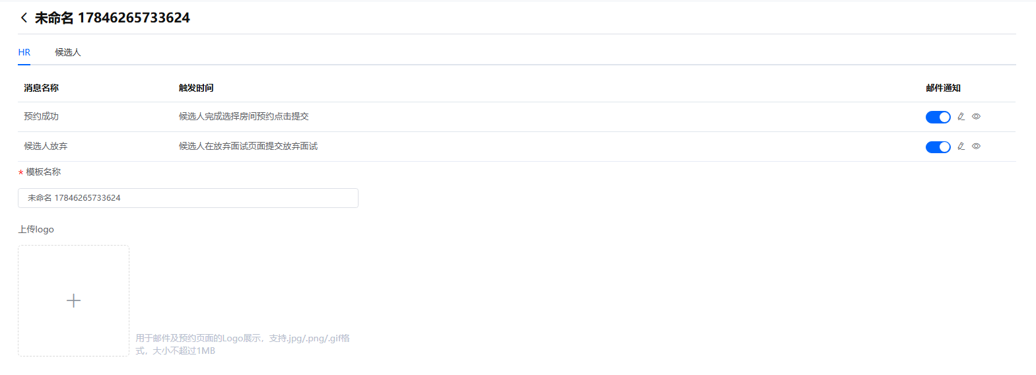Go back using the arrow beside 未命名 title
The width and height of the screenshot is (1036, 375).
[24, 18]
